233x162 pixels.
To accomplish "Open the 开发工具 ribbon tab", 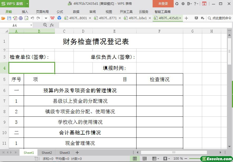I will click(x=126, y=12).
